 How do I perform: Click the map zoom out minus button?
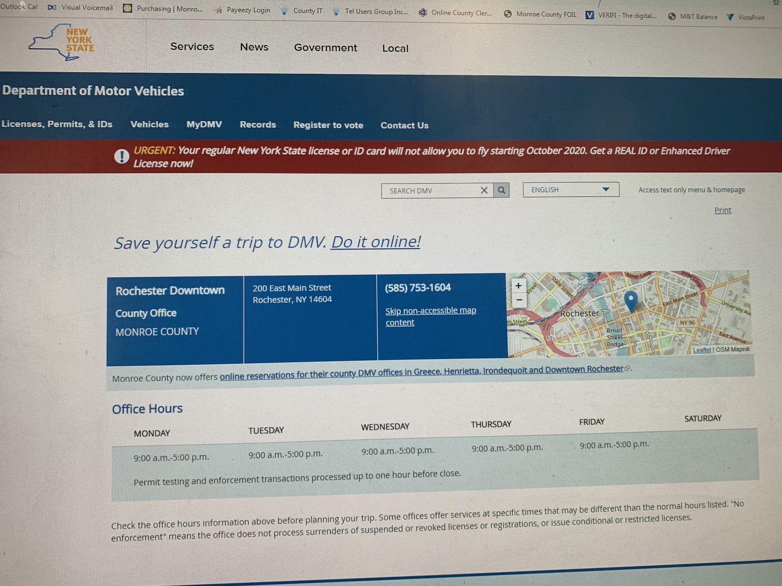(519, 300)
